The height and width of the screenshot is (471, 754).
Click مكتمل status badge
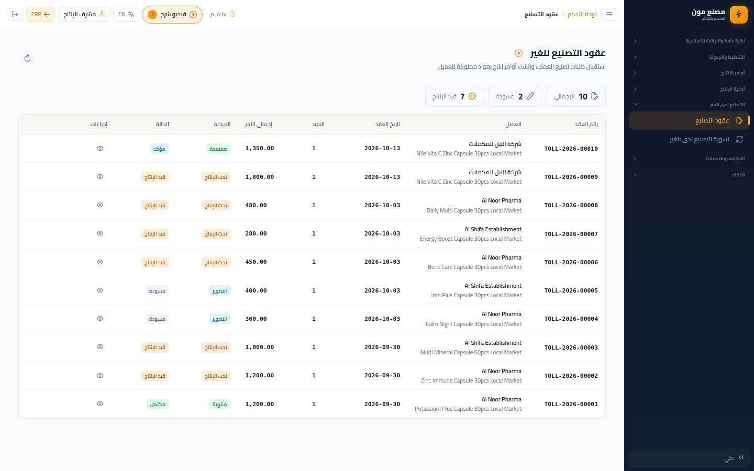158,404
